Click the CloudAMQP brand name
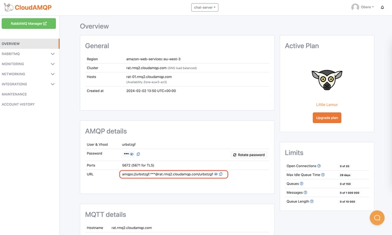 pyautogui.click(x=33, y=7)
